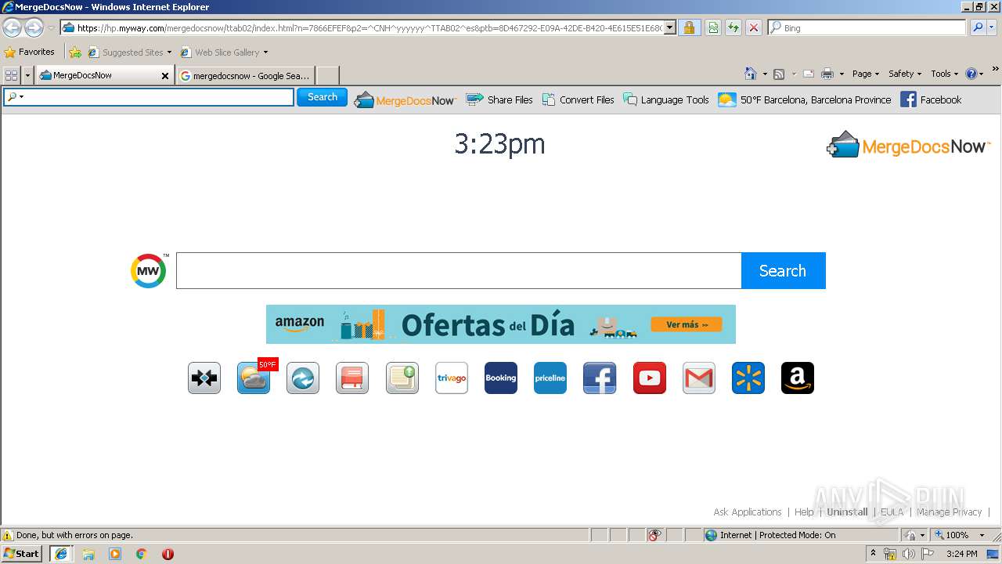Screen dimensions: 1002x564
Task: Click the browser Forward arrow
Action: point(34,28)
